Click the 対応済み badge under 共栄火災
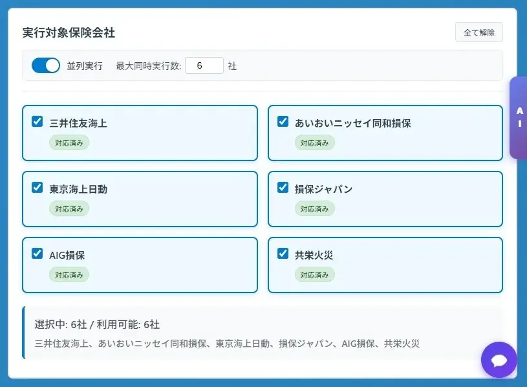The width and height of the screenshot is (527, 387). pyautogui.click(x=315, y=274)
